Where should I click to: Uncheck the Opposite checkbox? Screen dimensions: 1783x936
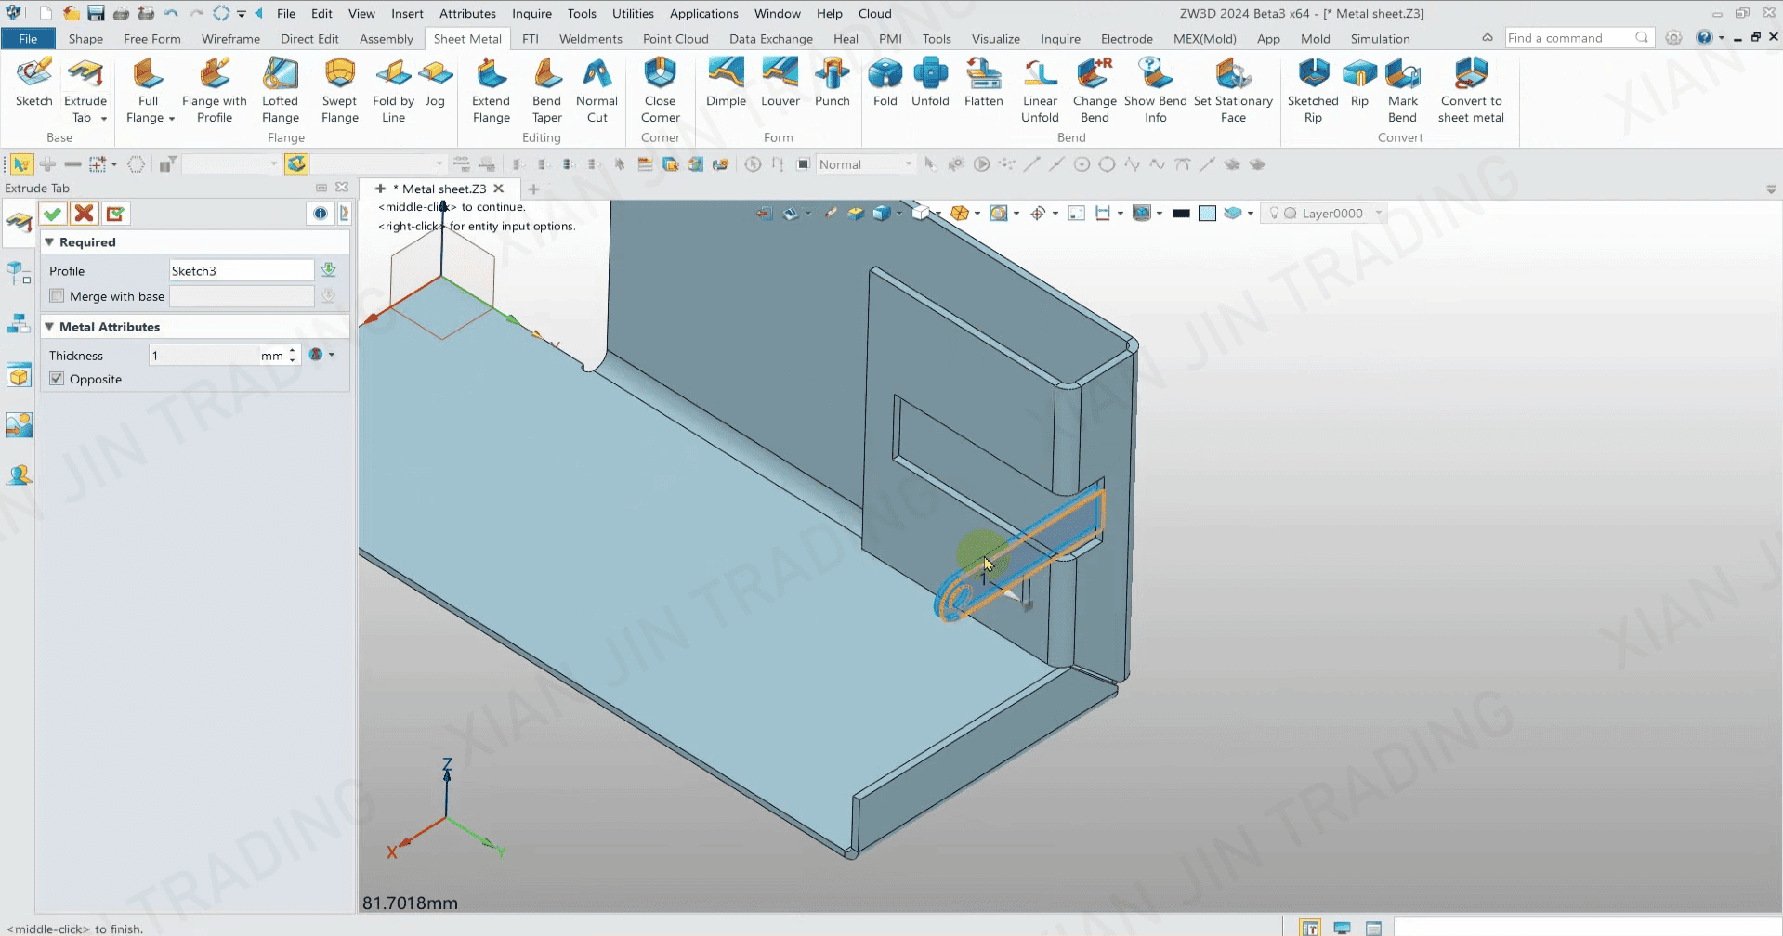[x=58, y=379]
